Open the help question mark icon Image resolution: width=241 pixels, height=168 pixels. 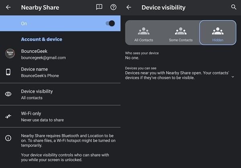click(x=113, y=7)
